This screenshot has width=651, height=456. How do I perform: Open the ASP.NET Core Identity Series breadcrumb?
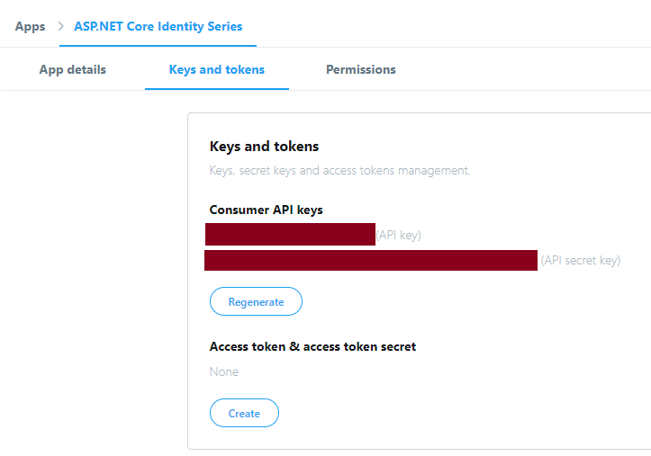click(158, 26)
